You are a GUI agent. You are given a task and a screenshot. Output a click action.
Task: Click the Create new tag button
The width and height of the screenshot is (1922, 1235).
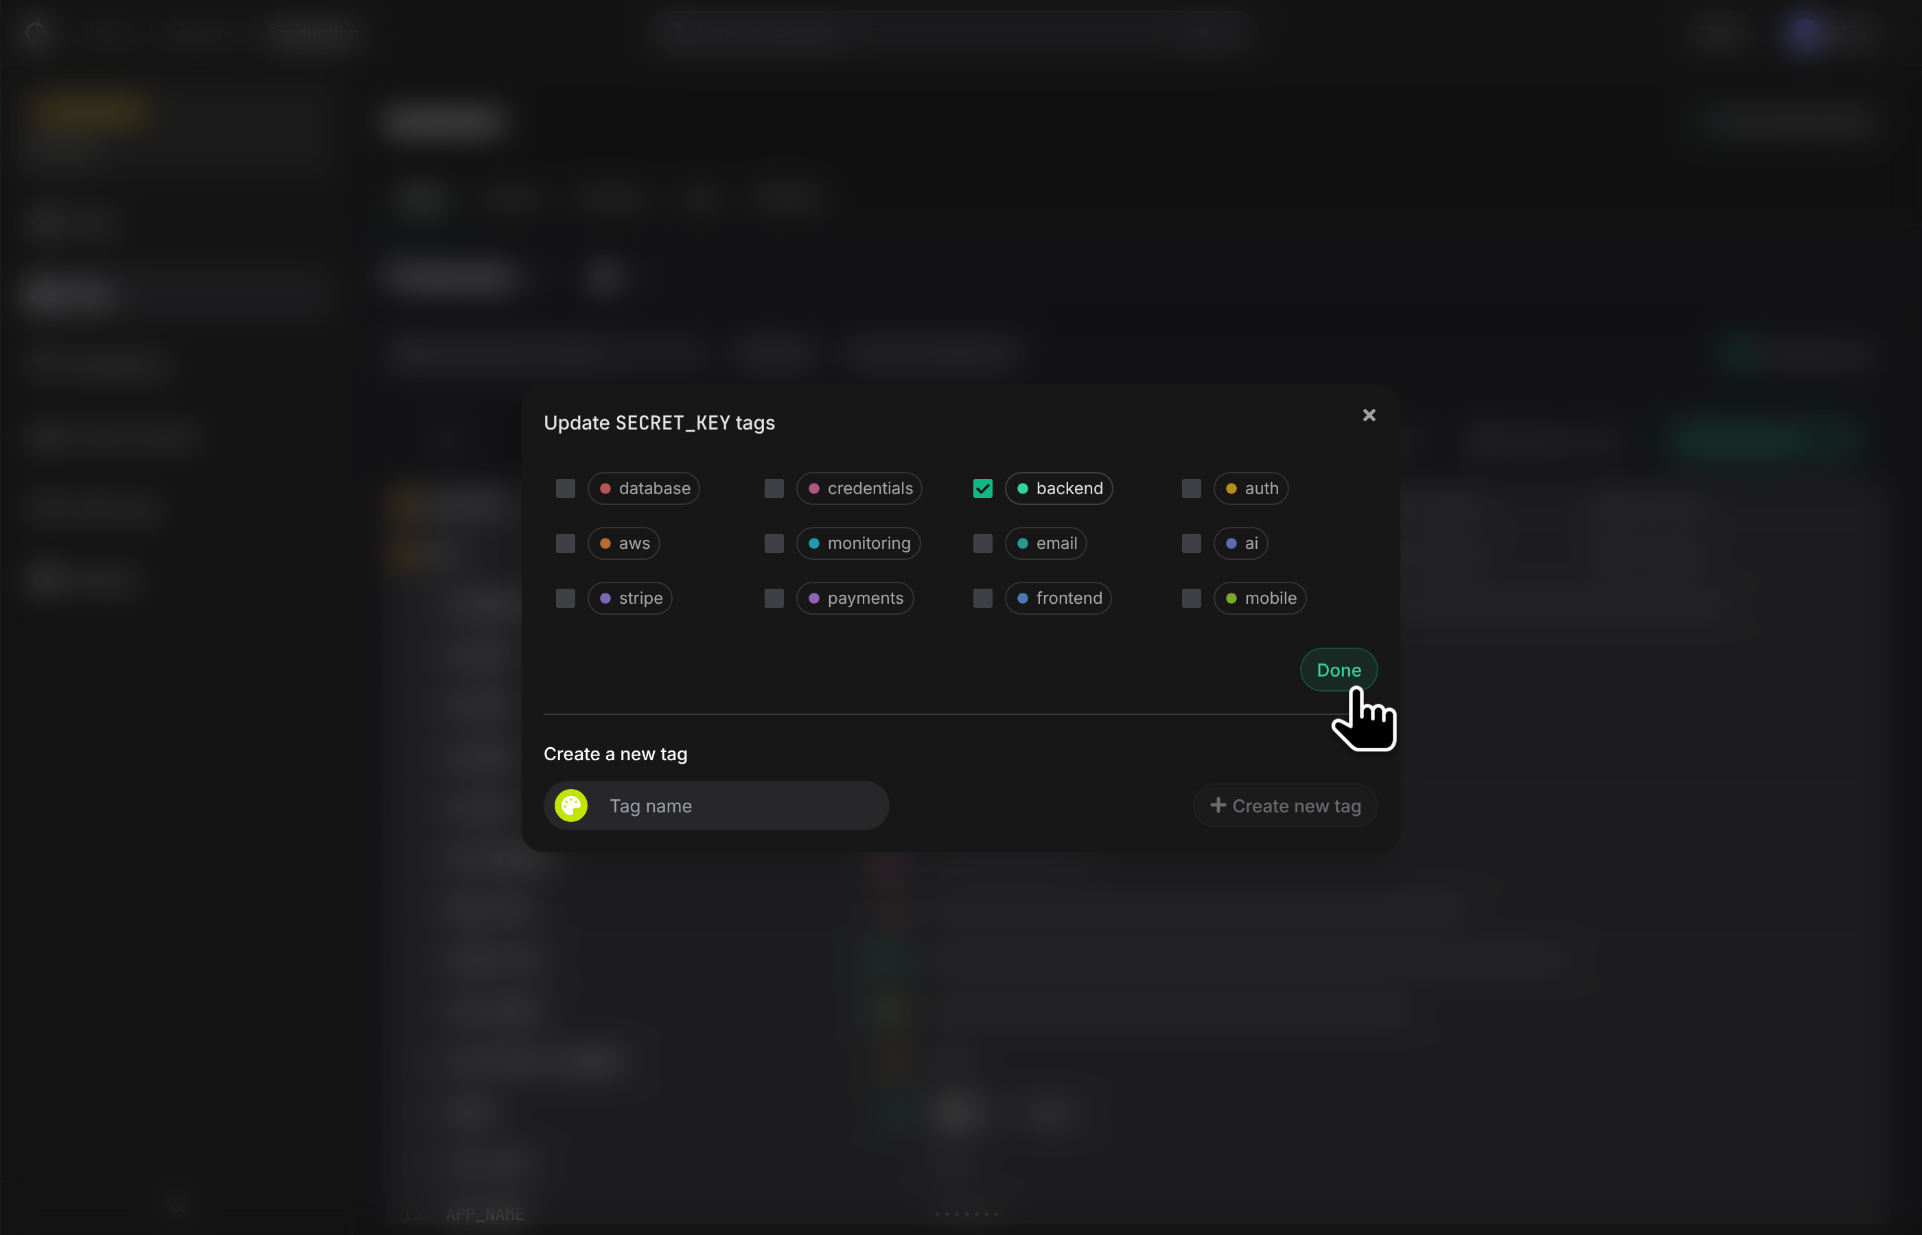pos(1285,805)
